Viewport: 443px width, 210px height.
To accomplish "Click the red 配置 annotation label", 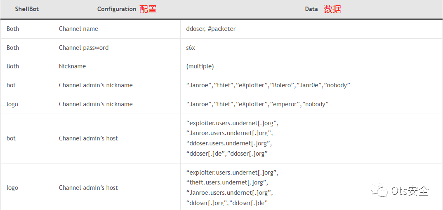I will tap(148, 9).
